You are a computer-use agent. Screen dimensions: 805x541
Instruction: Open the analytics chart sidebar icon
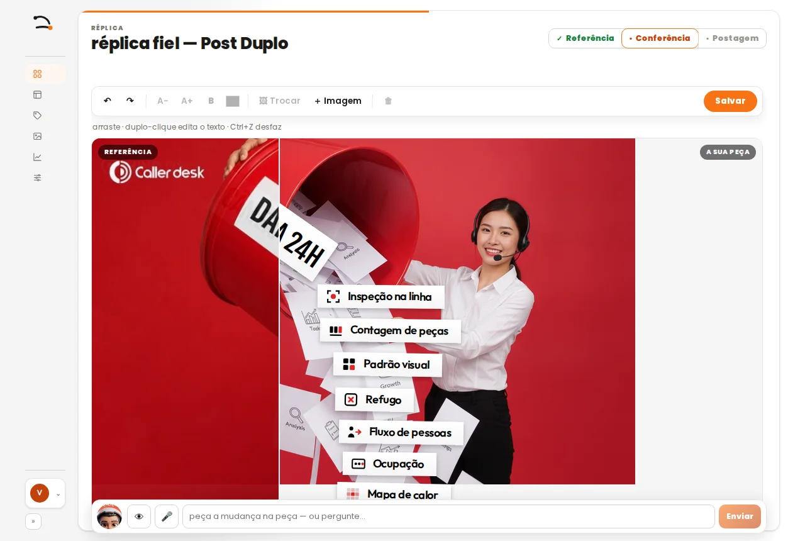[38, 157]
